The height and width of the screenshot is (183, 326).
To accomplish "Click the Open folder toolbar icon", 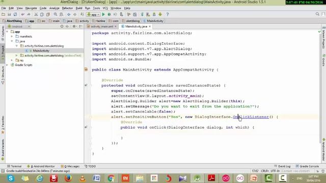I will pyautogui.click(x=3, y=14).
